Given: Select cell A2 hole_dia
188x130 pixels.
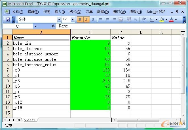Looking at the screenshot, I should tap(41, 43).
